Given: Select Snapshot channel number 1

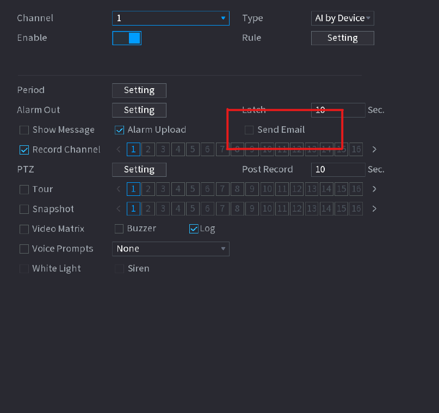Looking at the screenshot, I should [133, 209].
